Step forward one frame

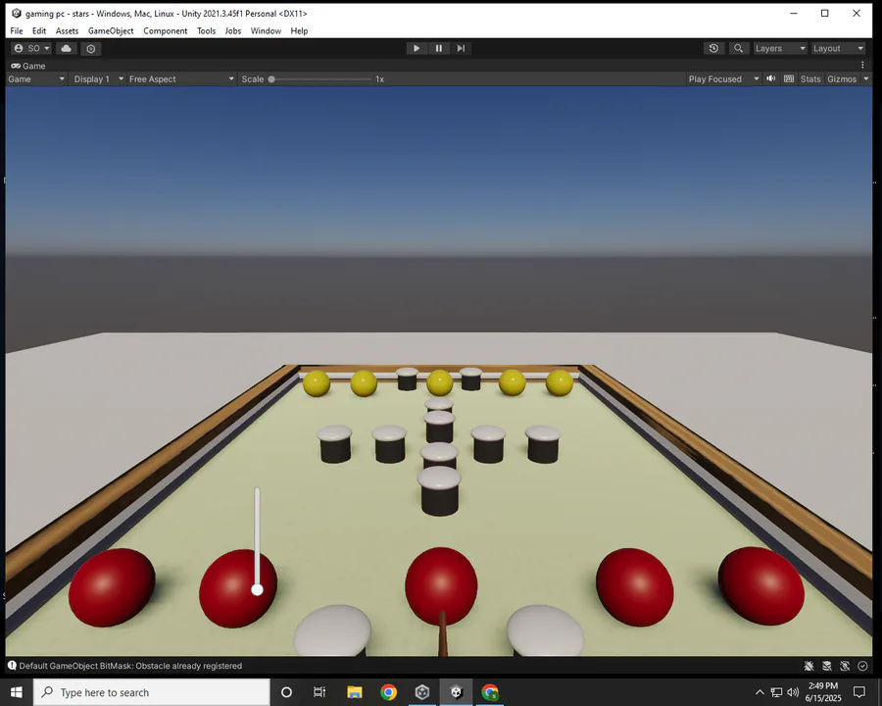point(461,48)
